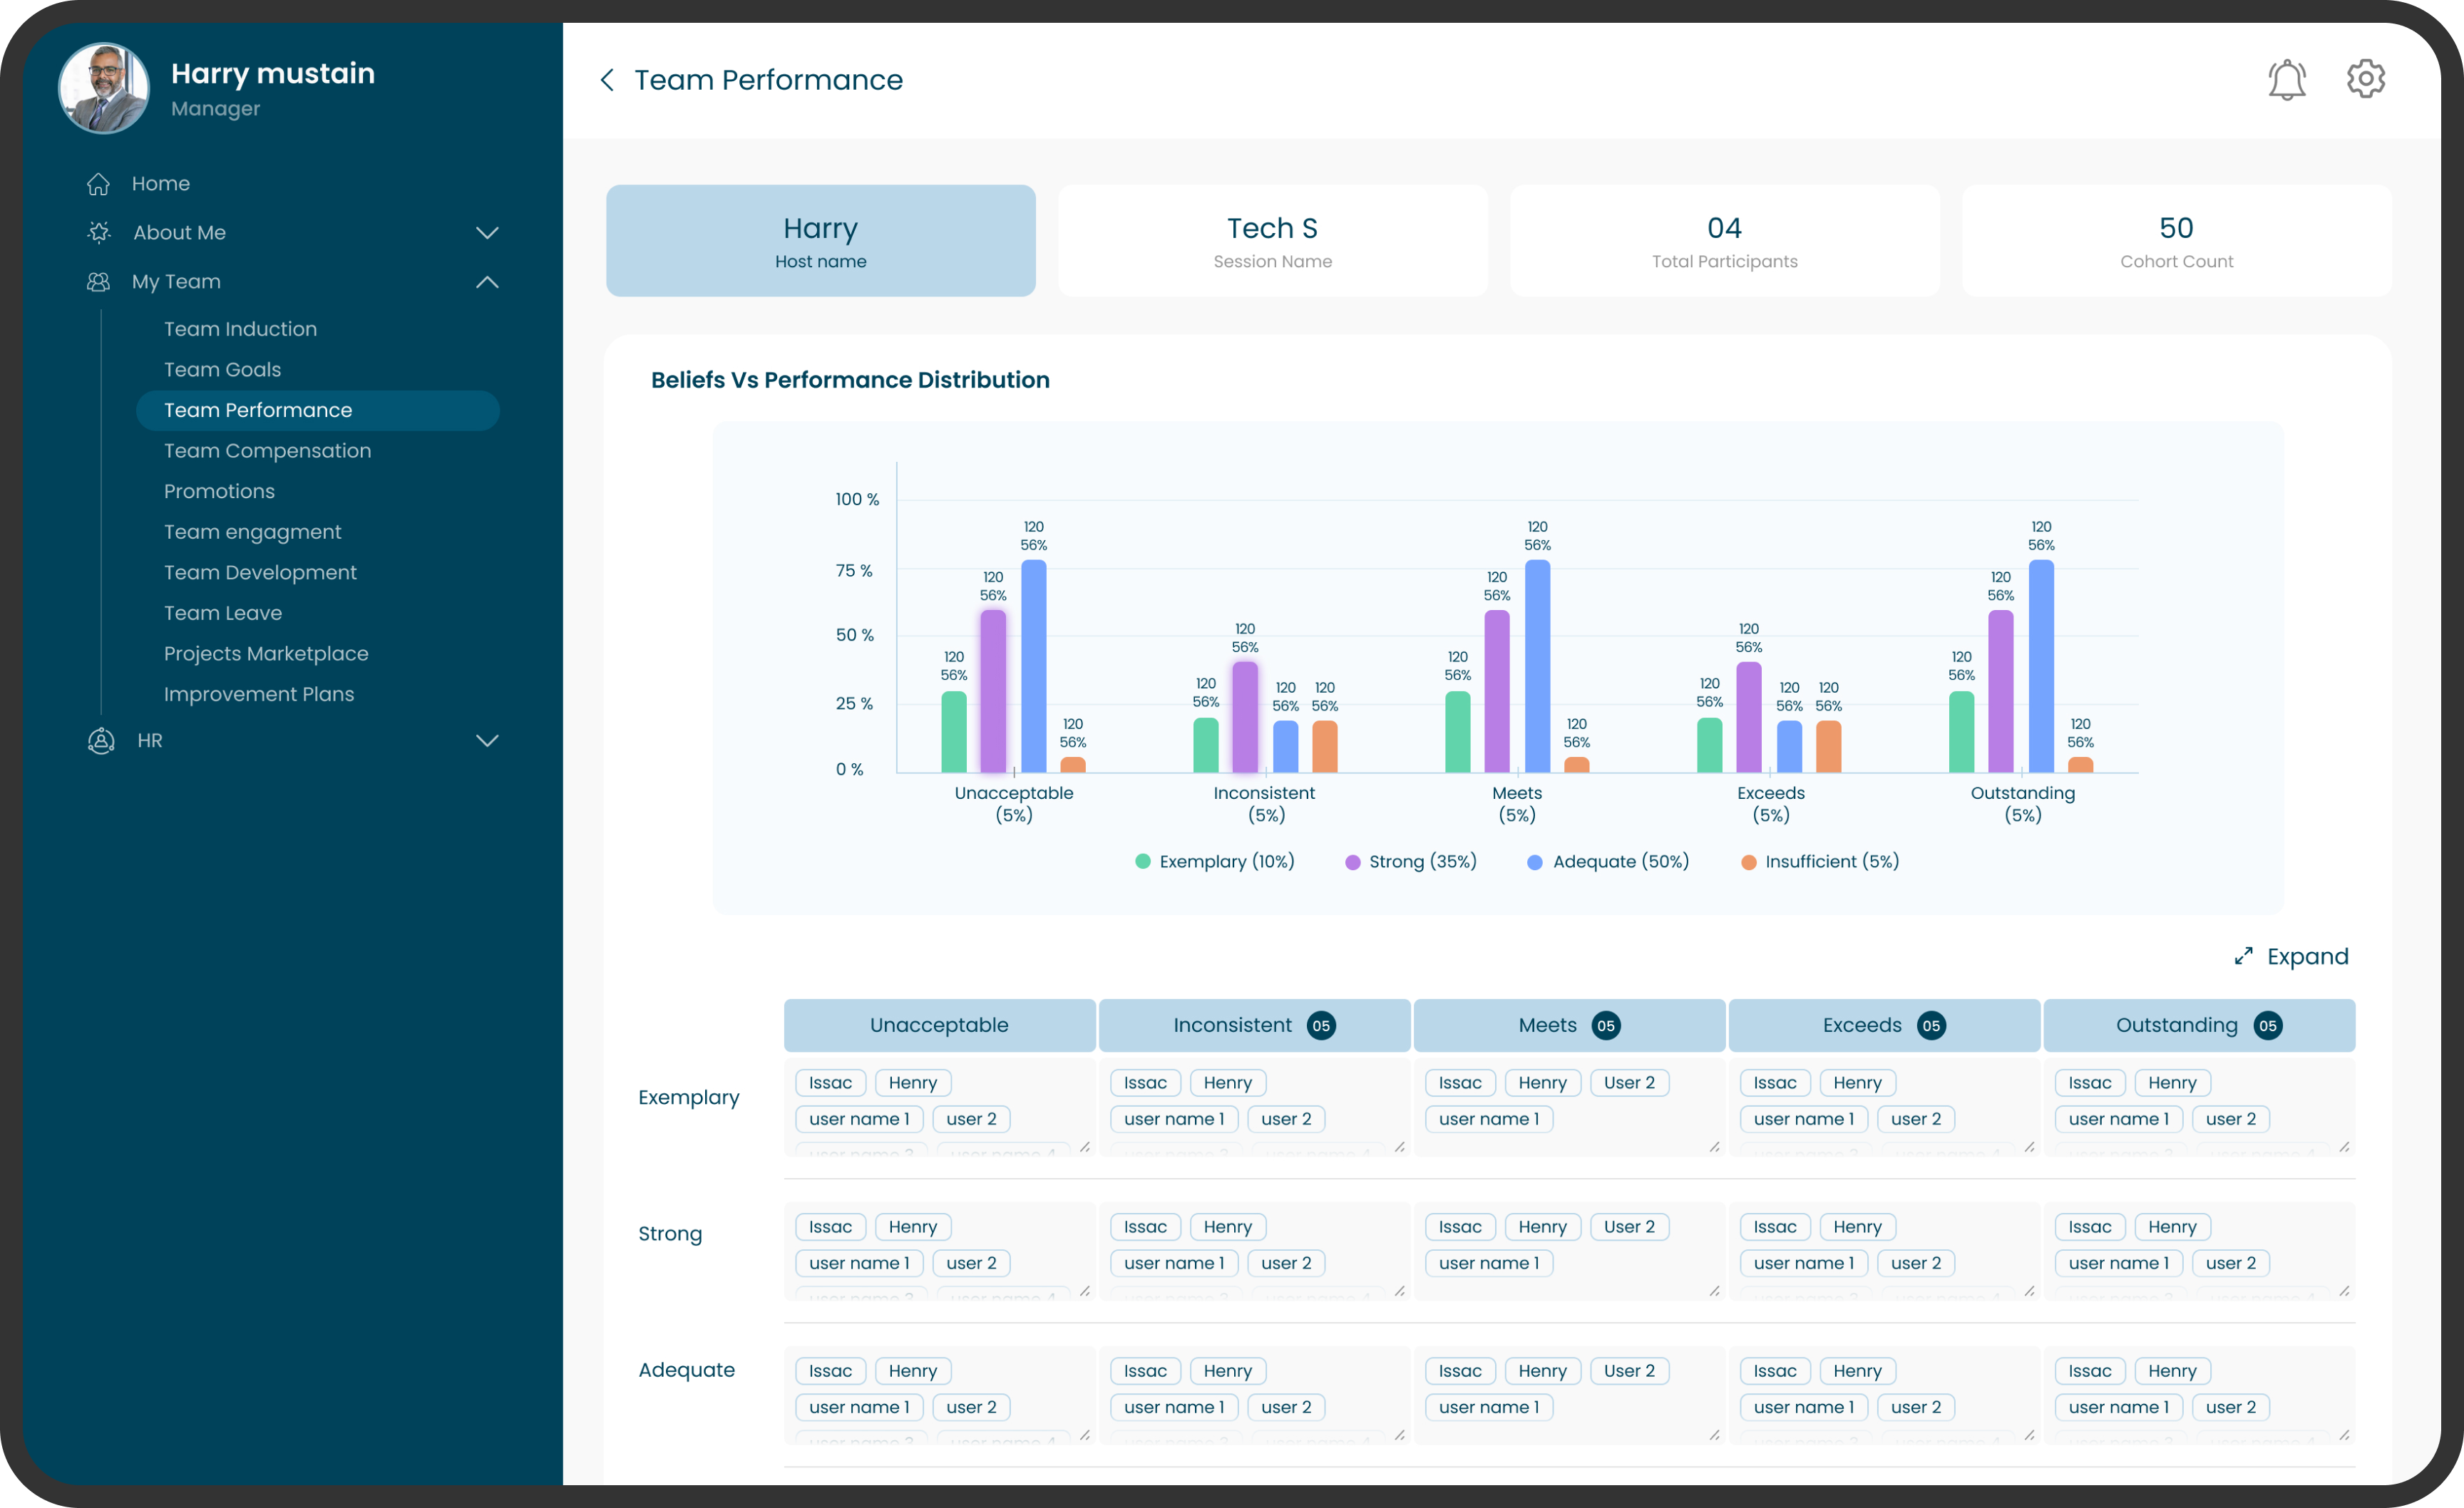
Task: Click the My Team people icon
Action: click(x=98, y=282)
